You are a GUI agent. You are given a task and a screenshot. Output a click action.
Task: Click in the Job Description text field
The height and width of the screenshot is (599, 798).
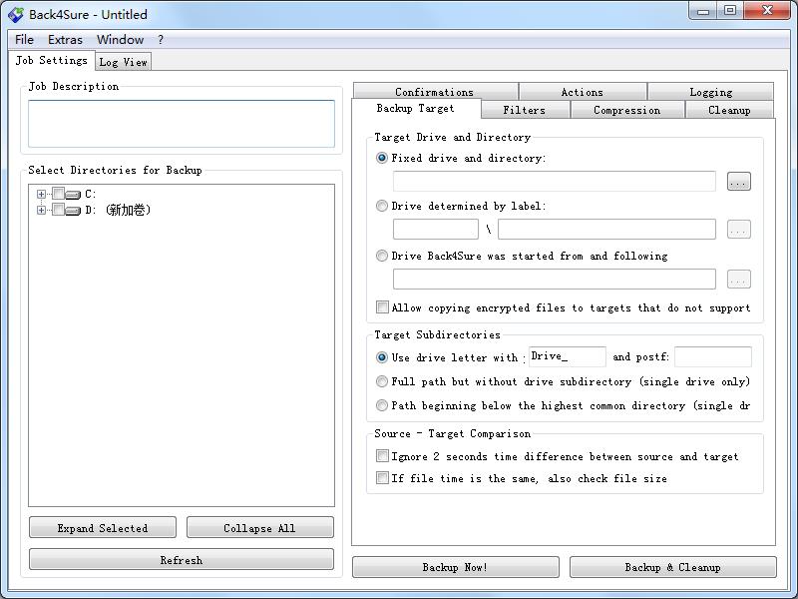[x=182, y=124]
